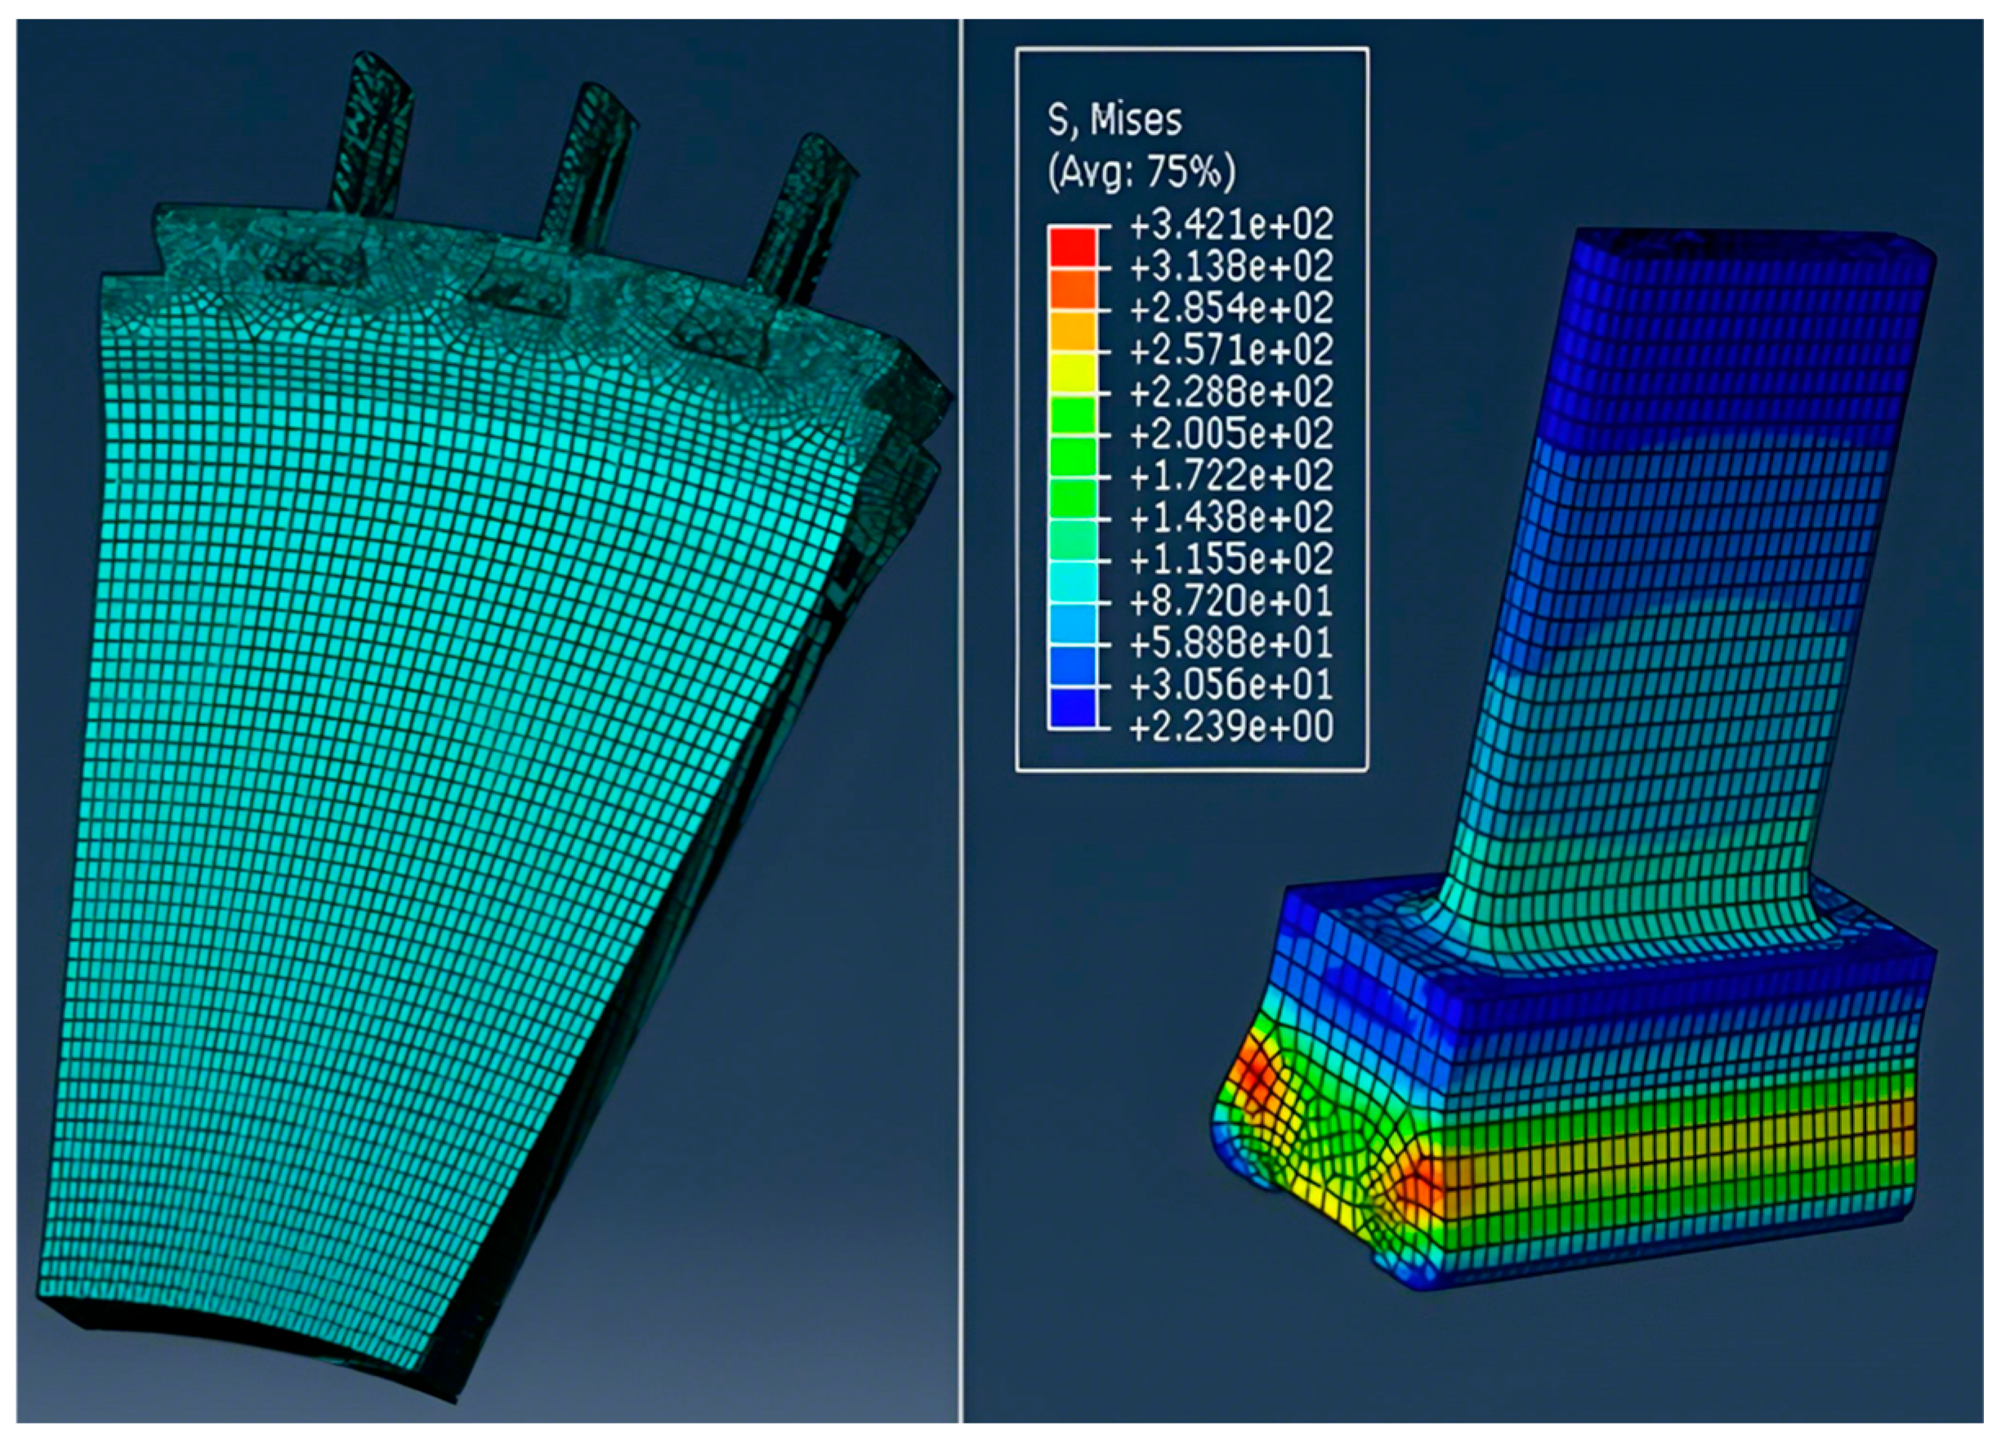Select the yellow legend swatch near +2.571e+02
Image resolution: width=1997 pixels, height=1439 pixels.
coord(1071,372)
